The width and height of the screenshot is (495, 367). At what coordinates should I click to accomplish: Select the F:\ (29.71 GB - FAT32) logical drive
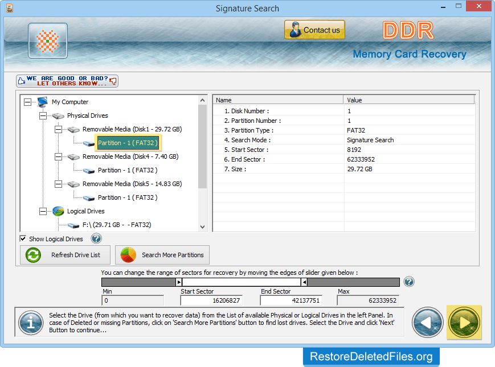(x=117, y=225)
